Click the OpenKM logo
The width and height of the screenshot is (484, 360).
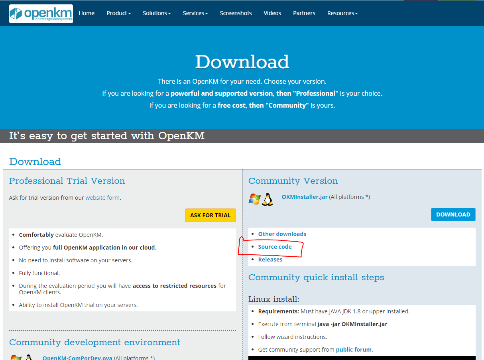(41, 14)
